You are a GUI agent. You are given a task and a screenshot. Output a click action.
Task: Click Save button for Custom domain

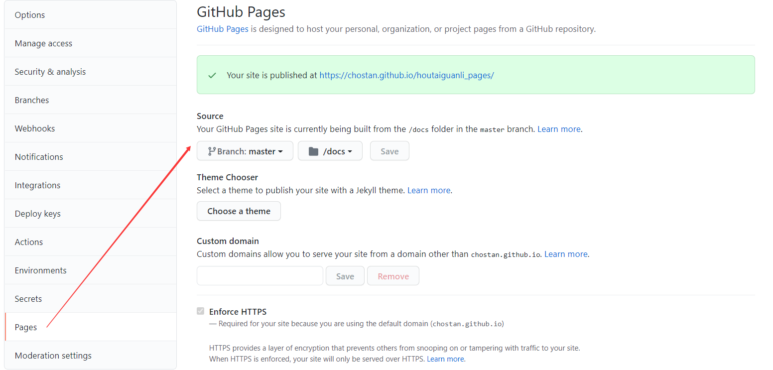(345, 276)
